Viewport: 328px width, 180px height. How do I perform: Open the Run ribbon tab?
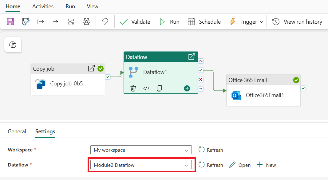[x=70, y=6]
